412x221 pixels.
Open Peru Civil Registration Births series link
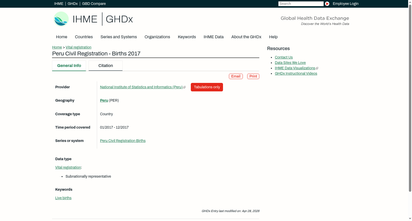(x=123, y=141)
